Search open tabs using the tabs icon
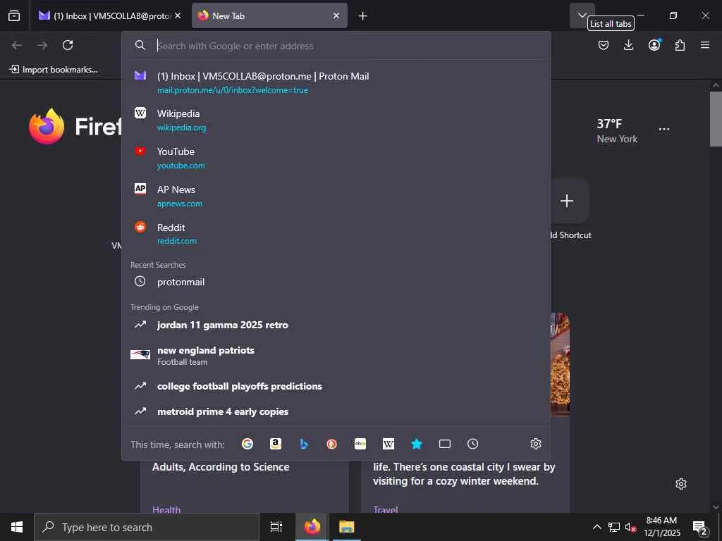This screenshot has width=722, height=541. pos(445,444)
